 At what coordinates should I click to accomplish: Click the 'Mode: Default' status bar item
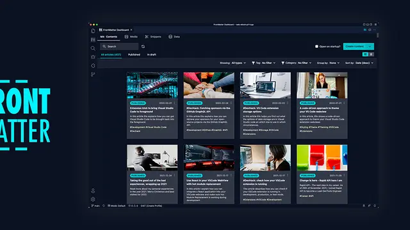pos(117,206)
